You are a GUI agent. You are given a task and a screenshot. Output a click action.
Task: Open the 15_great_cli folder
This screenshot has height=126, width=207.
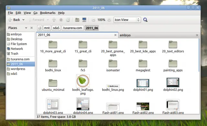click(x=83, y=47)
